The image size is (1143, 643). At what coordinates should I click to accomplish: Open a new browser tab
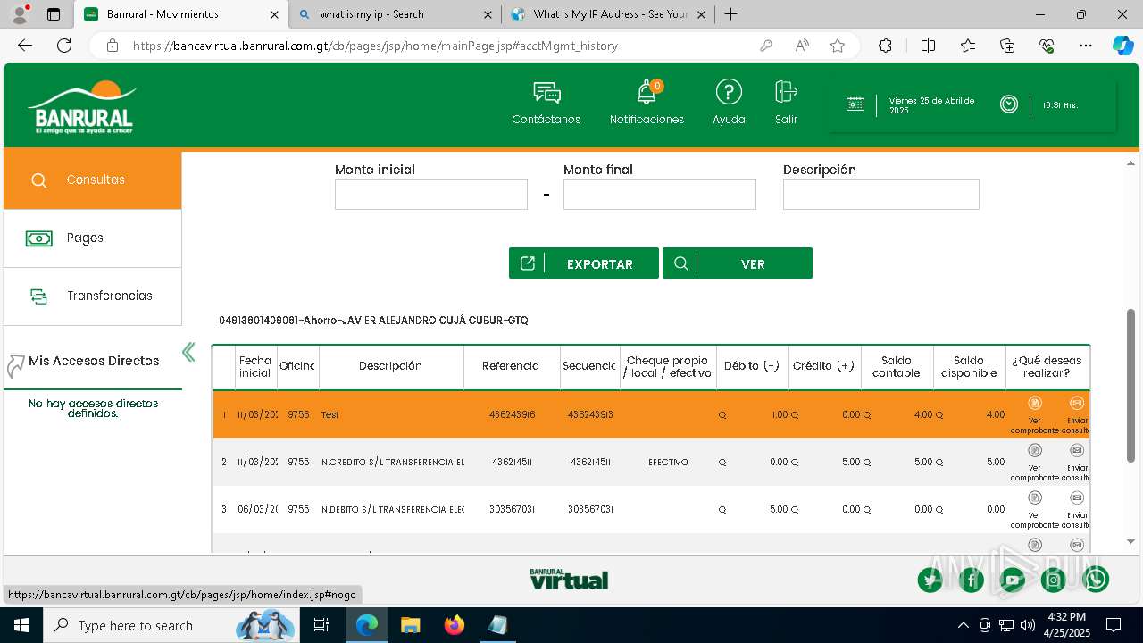coord(730,14)
